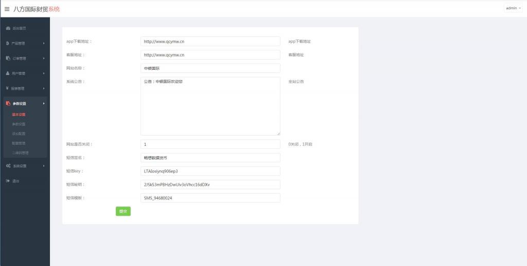Click the 产品管理 bitcoin icon
Image resolution: width=527 pixels, height=266 pixels.
[8, 43]
